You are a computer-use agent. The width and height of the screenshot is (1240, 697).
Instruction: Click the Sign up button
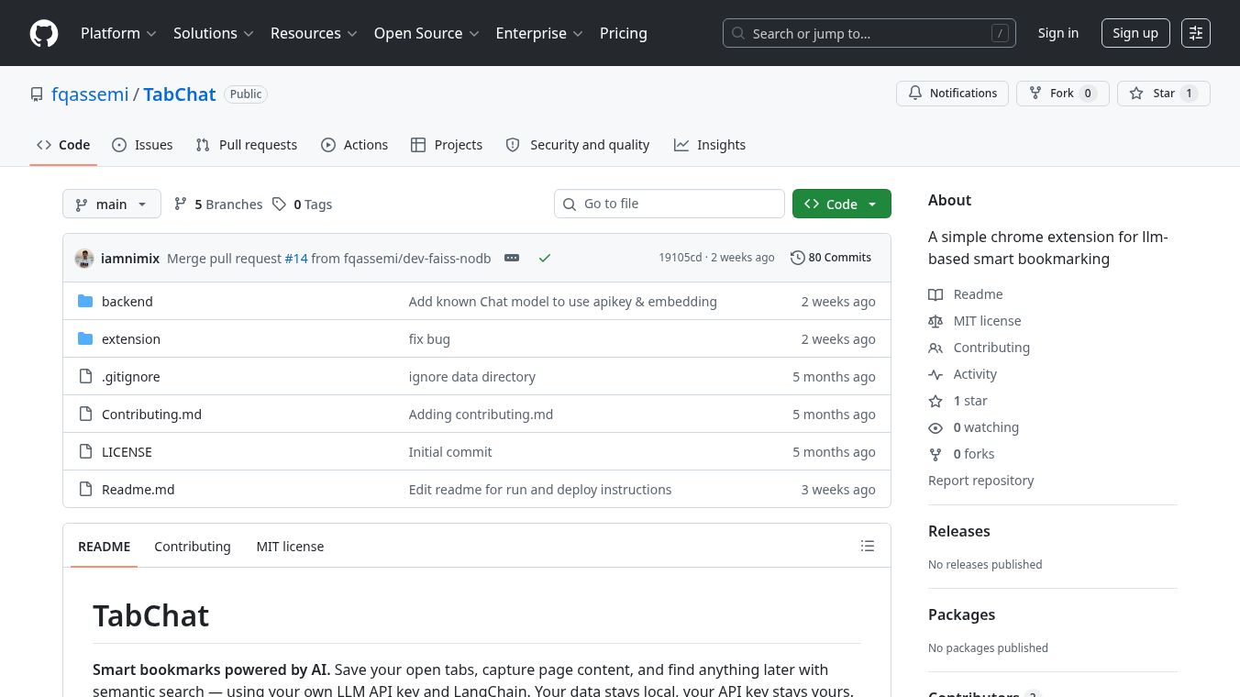pos(1135,33)
